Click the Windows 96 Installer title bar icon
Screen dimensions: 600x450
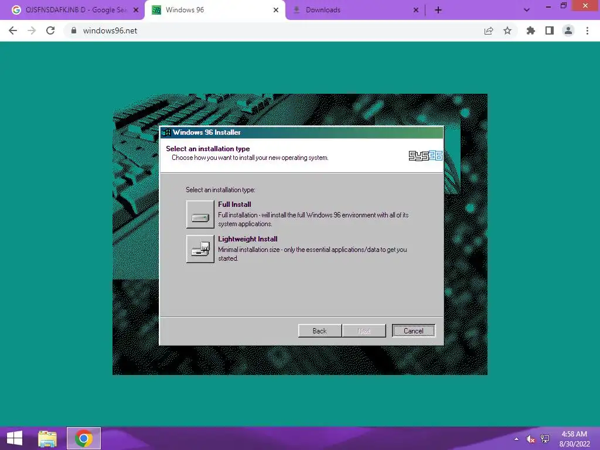click(x=166, y=132)
